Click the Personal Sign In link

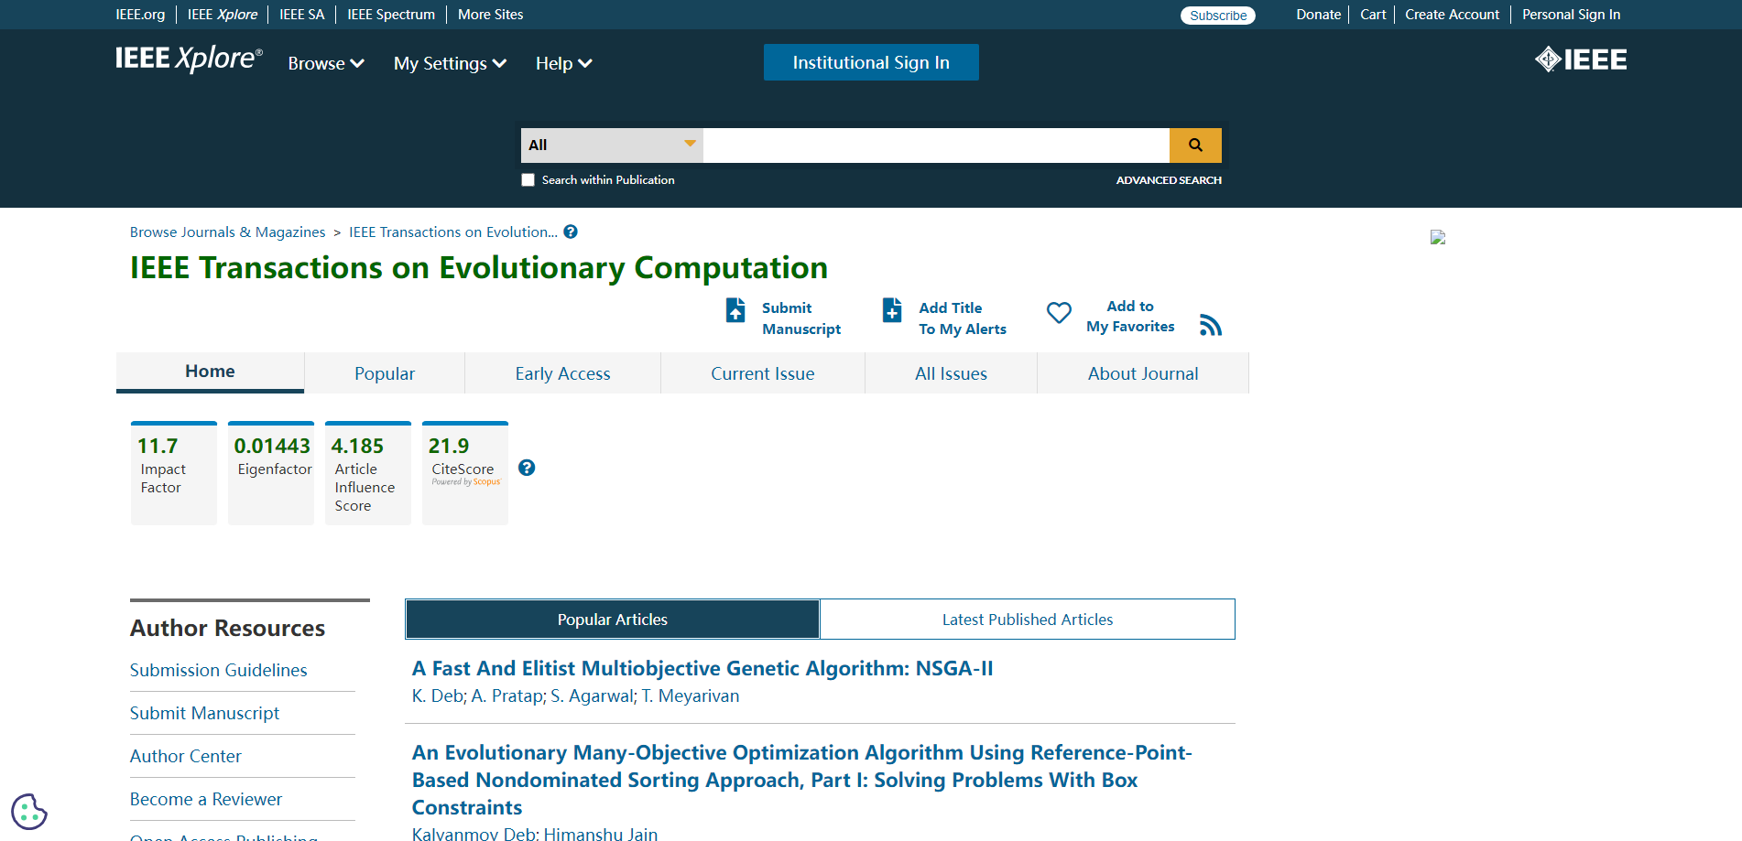coord(1571,15)
